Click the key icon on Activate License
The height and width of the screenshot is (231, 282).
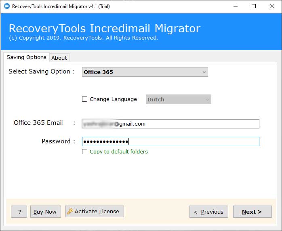click(70, 211)
